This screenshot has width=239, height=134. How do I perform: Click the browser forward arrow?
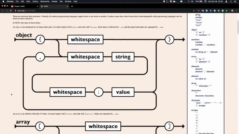click(7, 11)
